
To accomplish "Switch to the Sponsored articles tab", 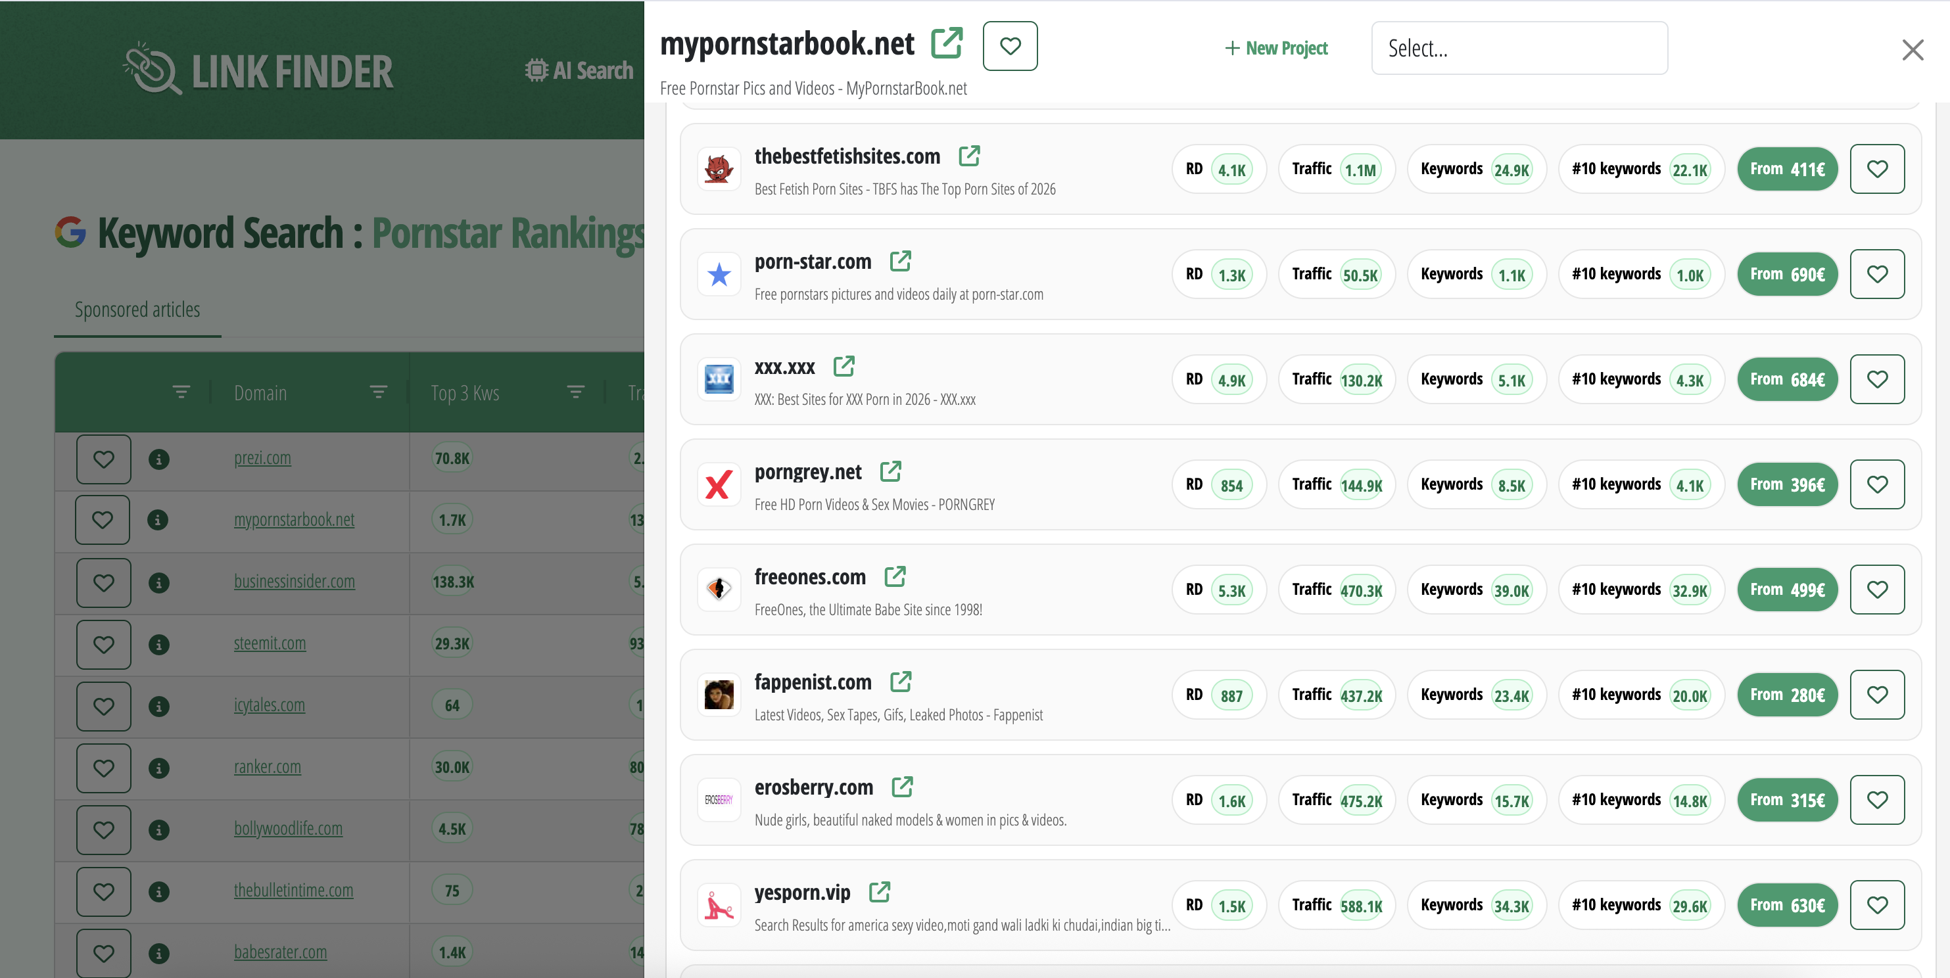I will [137, 310].
